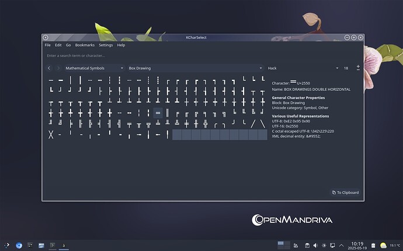
Task: Click the BOX DRAWINGS DOUBLE HORIZONTAL name text
Action: click(x=317, y=90)
